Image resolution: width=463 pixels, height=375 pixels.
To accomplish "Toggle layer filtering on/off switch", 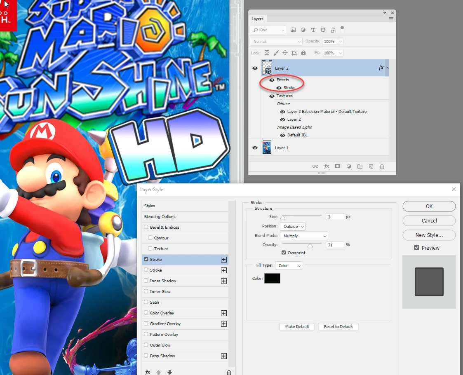I will pyautogui.click(x=342, y=29).
